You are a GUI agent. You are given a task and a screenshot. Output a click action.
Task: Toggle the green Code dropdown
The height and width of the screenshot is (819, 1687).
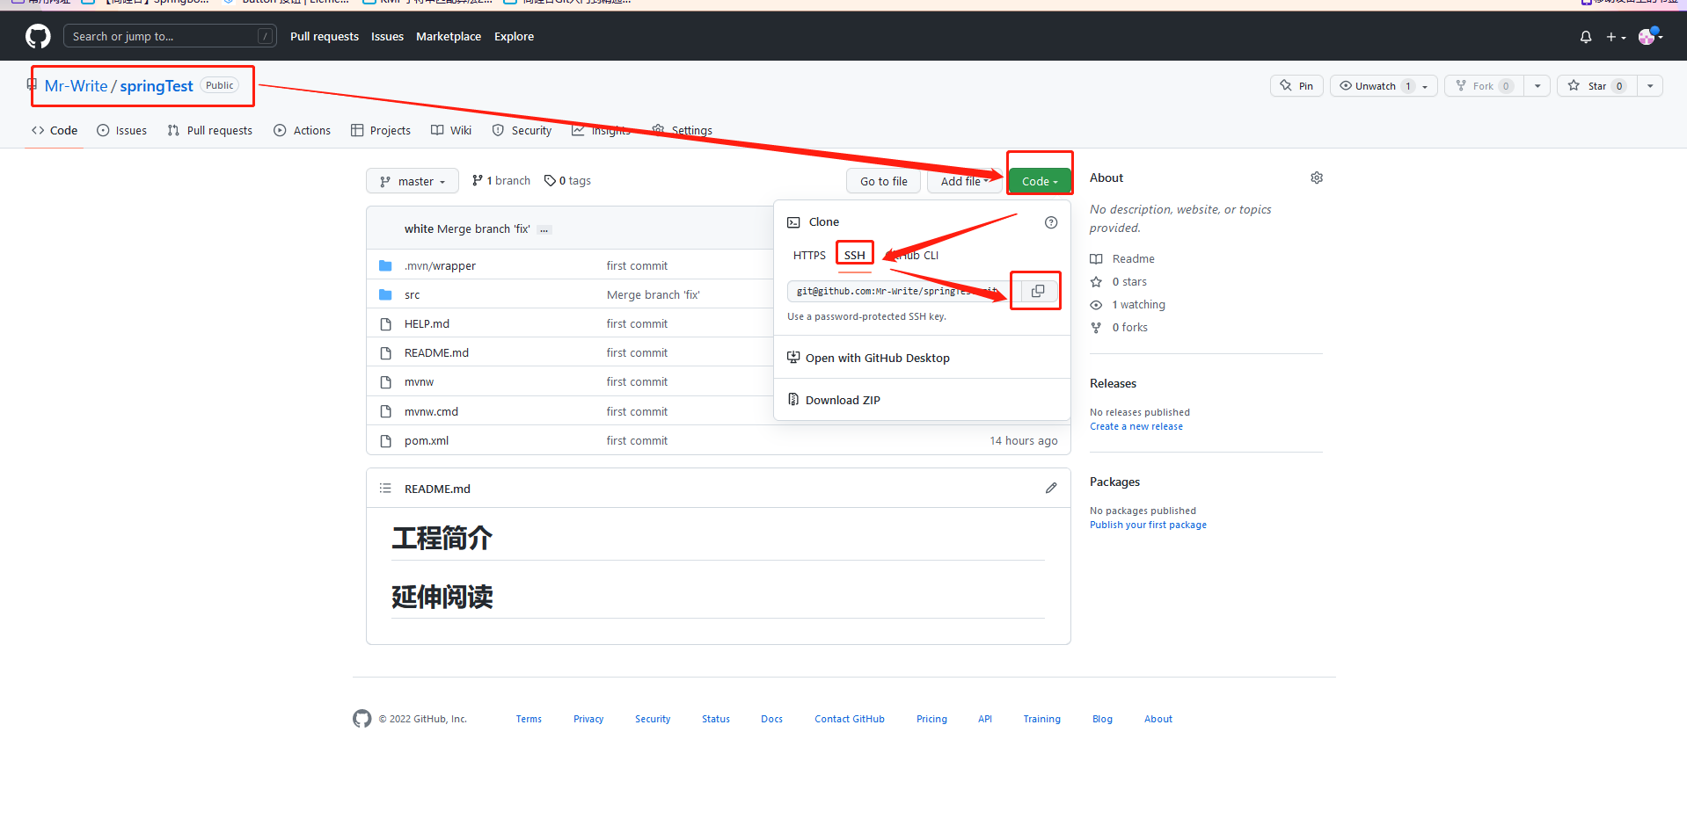click(x=1040, y=181)
